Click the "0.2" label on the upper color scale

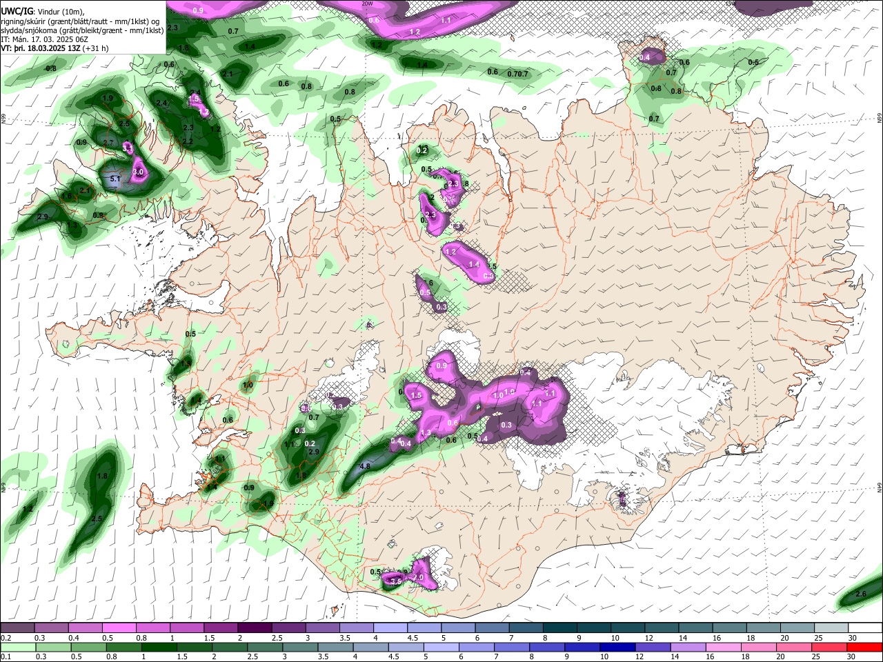pos(6,638)
